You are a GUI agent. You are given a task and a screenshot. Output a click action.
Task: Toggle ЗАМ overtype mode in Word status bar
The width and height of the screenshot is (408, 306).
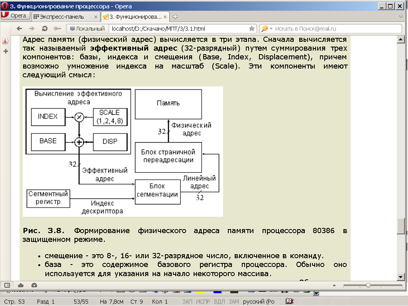click(x=233, y=302)
